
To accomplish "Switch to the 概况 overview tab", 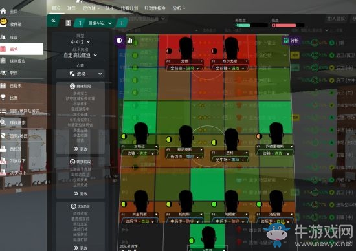I will [x=56, y=8].
